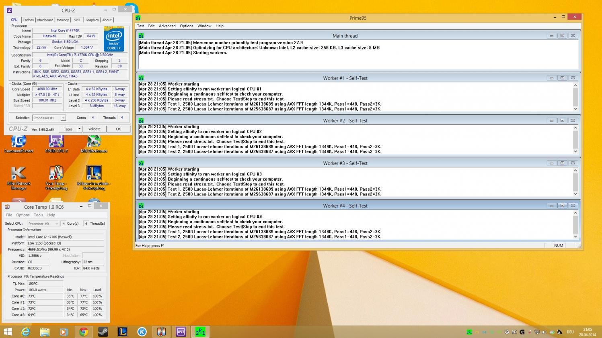Switch to the CPU-Z Caches tab
Screen dimensions: 602x338
tap(28, 20)
